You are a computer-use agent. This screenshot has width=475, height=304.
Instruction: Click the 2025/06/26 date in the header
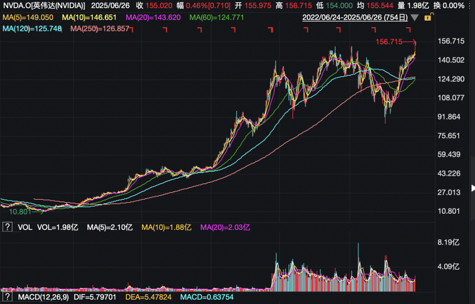coord(110,5)
